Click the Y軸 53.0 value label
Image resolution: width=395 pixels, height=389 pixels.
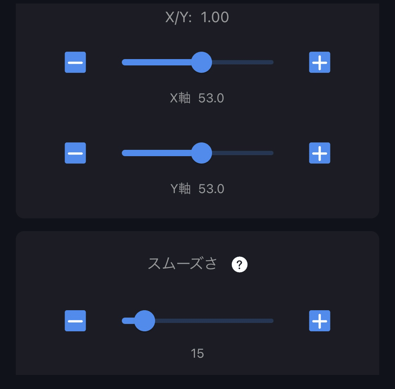tap(197, 189)
